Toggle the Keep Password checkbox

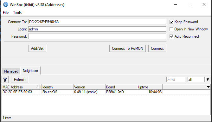pyautogui.click(x=171, y=22)
